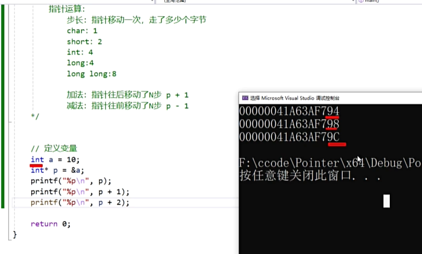422x254 pixels.
Task: Click the 'int: 4' comment line
Action: (80, 52)
